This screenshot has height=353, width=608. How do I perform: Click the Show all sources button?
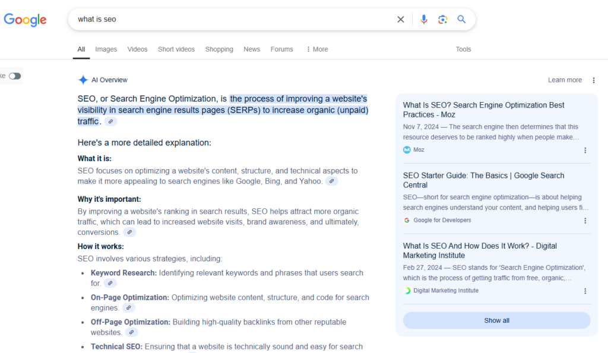coord(496,320)
